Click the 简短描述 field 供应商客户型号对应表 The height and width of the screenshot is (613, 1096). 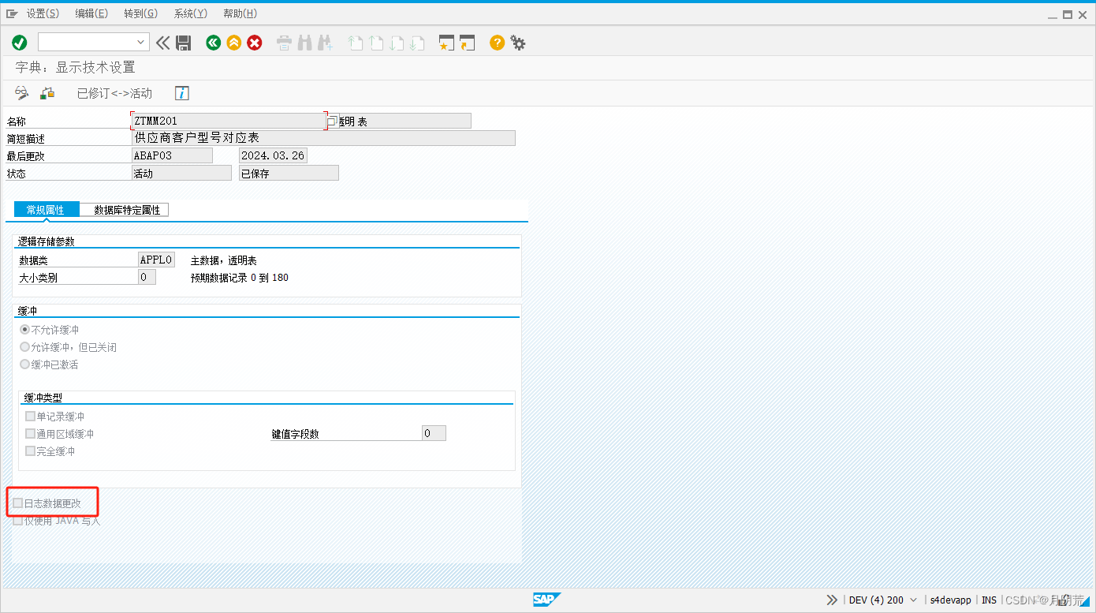tap(324, 138)
